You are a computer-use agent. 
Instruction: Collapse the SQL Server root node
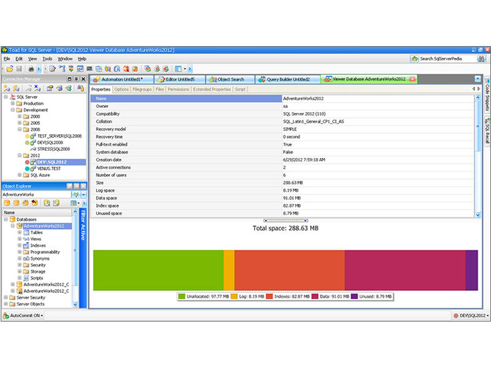pos(5,97)
